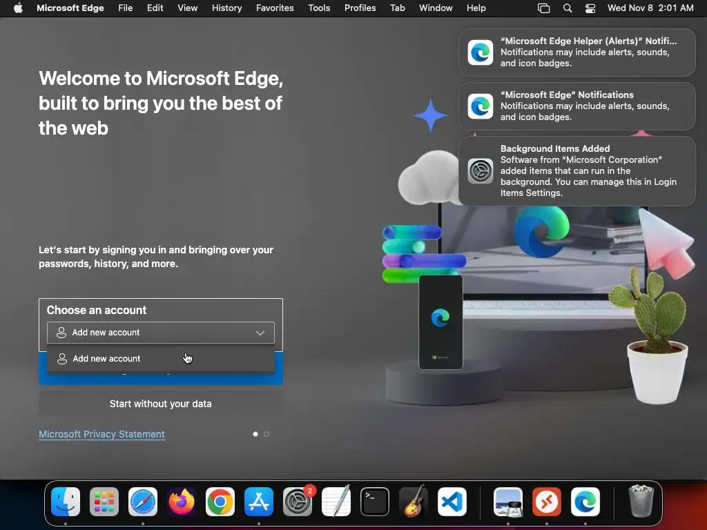707x530 pixels.
Task: Launch Firefox from the Dock
Action: [182, 502]
